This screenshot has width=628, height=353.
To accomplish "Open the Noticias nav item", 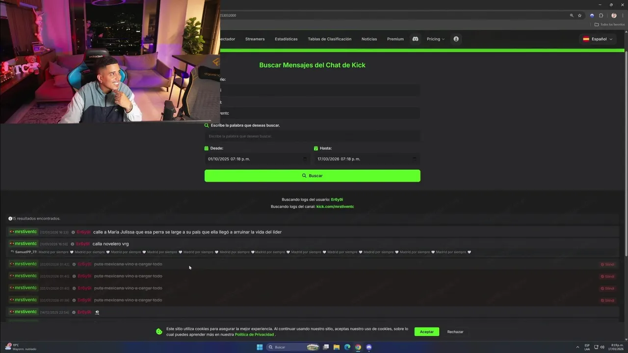I will coord(369,39).
